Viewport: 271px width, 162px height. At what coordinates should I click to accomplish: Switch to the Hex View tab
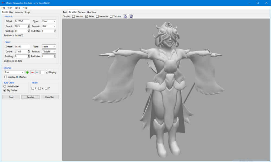tap(91, 12)
